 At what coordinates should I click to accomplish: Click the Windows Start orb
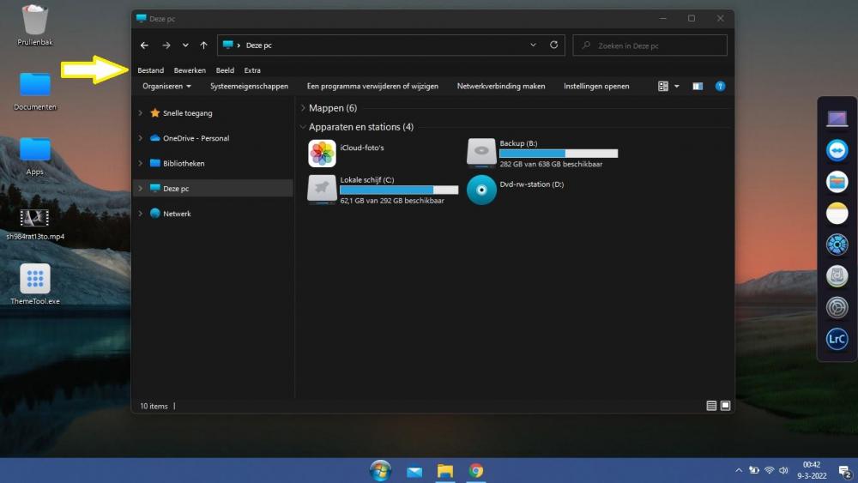point(380,470)
